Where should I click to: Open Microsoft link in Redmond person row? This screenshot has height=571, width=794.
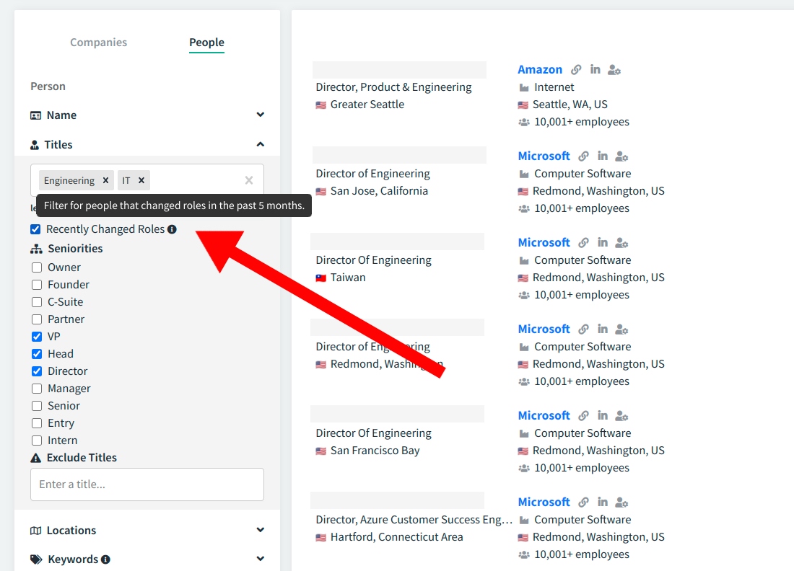[544, 329]
